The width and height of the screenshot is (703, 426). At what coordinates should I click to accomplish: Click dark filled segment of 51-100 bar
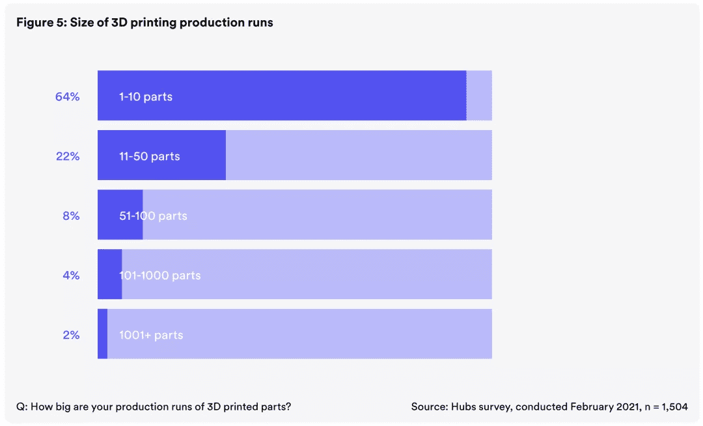click(x=120, y=215)
